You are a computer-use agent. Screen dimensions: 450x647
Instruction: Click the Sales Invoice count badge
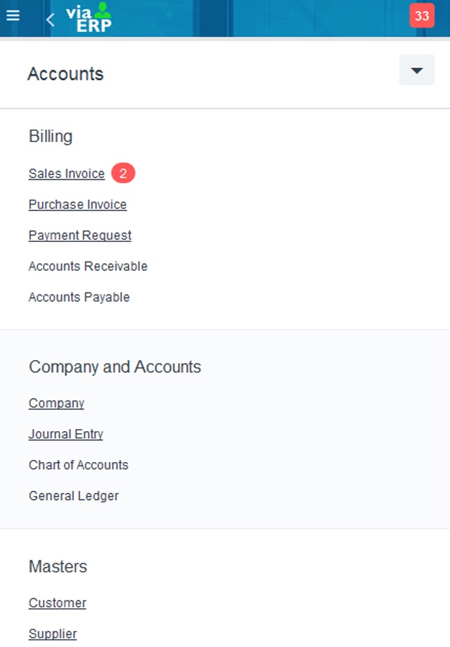(x=123, y=174)
